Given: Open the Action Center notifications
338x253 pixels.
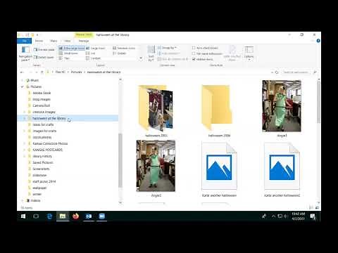Looking at the screenshot, I should tap(313, 216).
